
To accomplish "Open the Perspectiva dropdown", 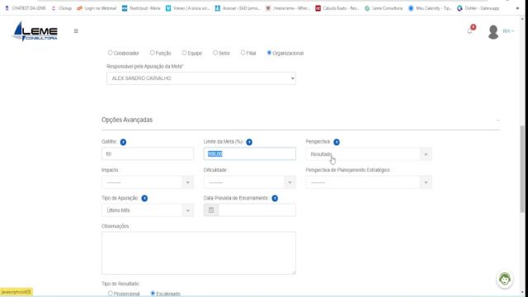I will tap(369, 154).
